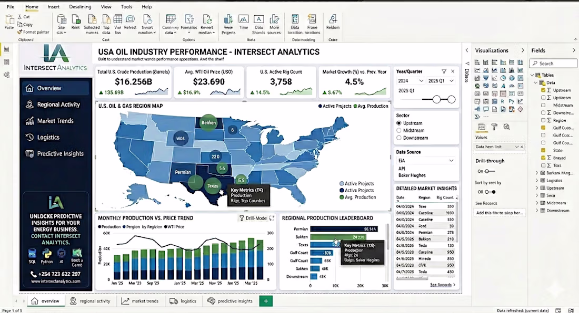Click the Reldom ribbon icon
This screenshot has width=579, height=313.
pos(333,19)
